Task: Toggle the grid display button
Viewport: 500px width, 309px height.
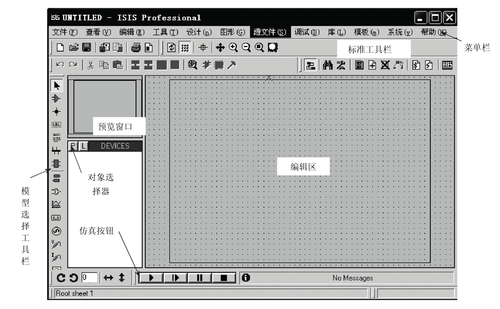Action: pos(185,48)
